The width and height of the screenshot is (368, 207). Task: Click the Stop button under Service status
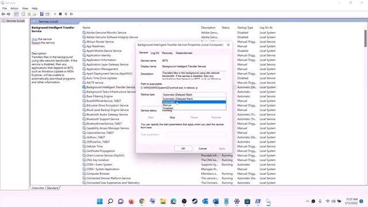(x=172, y=117)
